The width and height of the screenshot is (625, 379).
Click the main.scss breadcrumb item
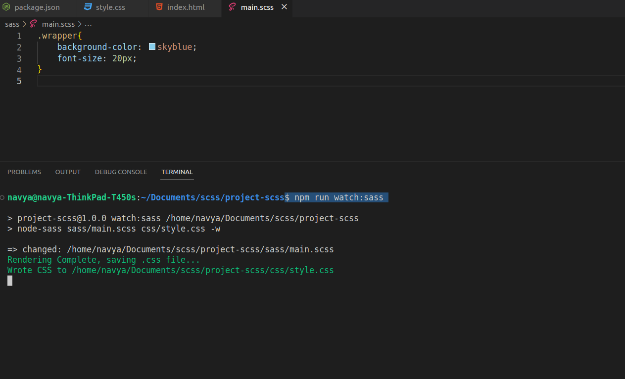pyautogui.click(x=58, y=24)
